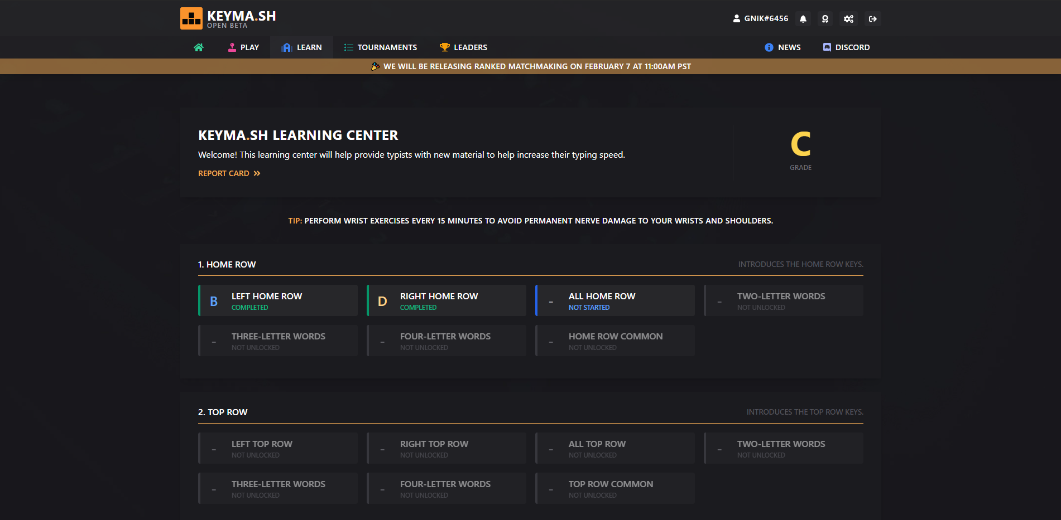Start the All Home Row lesson

point(615,300)
